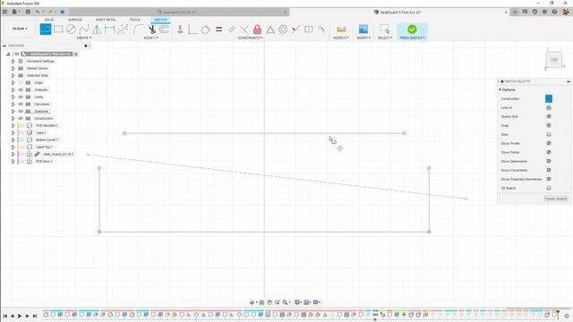The height and width of the screenshot is (322, 573).
Task: Expand the Document Settings node
Action: coord(13,61)
